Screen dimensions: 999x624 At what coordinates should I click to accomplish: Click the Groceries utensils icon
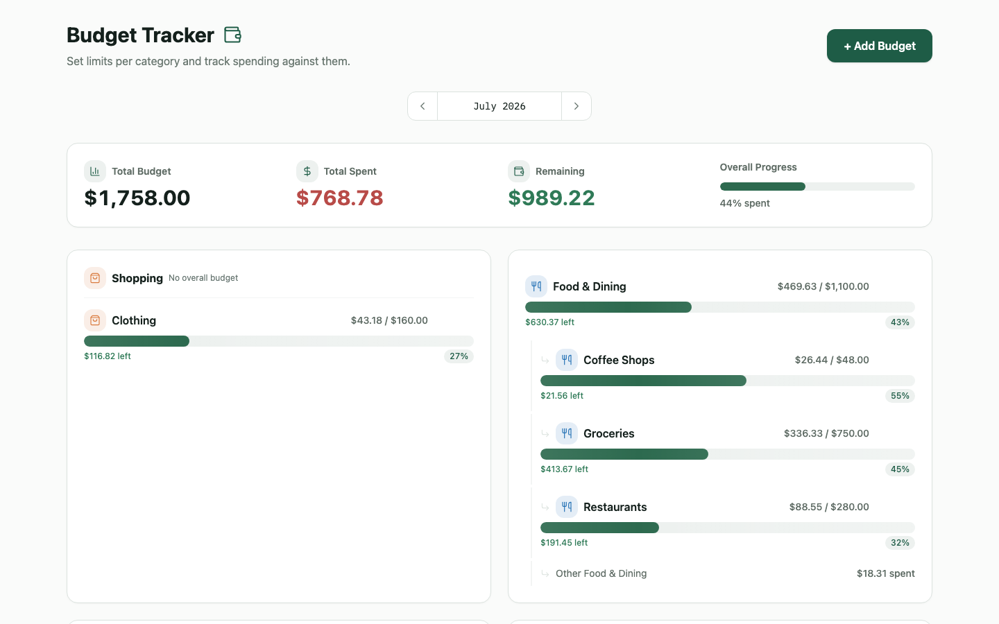(x=567, y=433)
